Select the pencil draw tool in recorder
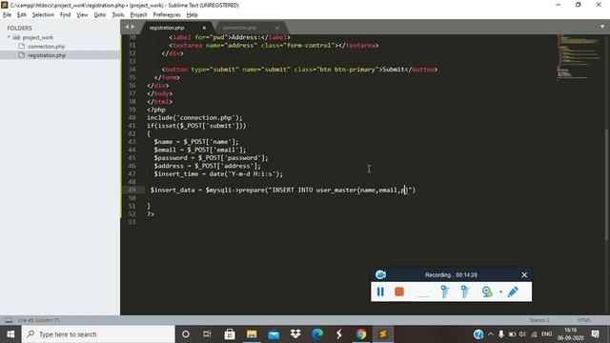The width and height of the screenshot is (610, 343). 513,292
